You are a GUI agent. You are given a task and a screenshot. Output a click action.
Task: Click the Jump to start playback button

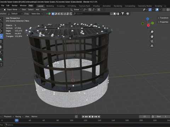coord(83,117)
